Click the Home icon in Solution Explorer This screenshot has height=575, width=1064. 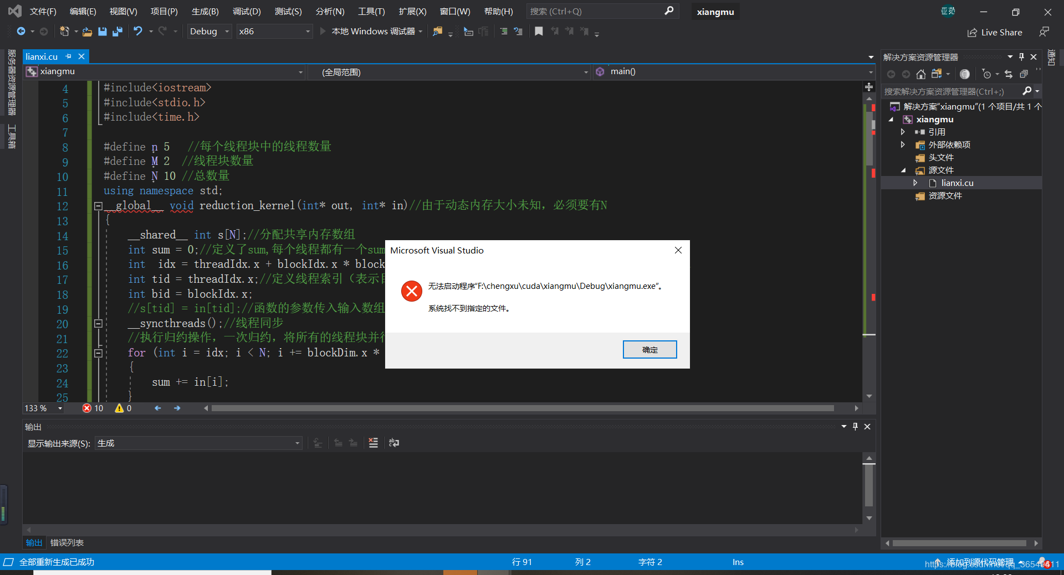[921, 74]
